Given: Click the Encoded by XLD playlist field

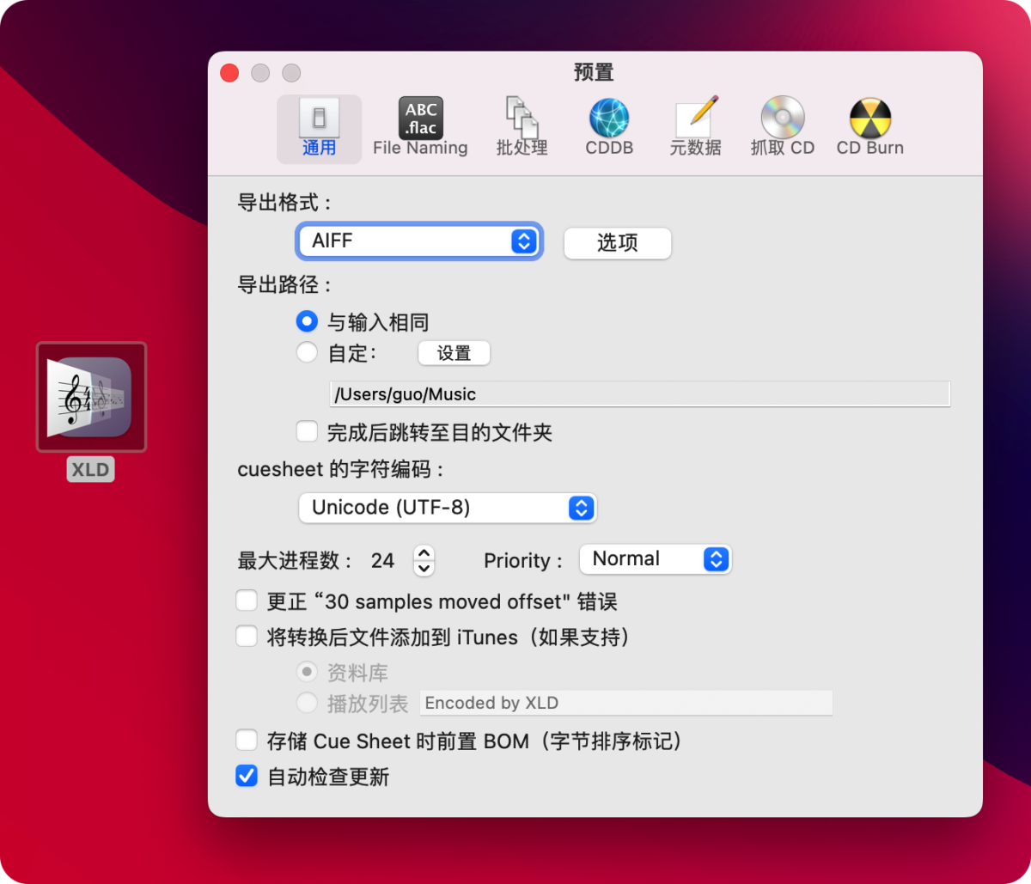Looking at the screenshot, I should click(626, 703).
